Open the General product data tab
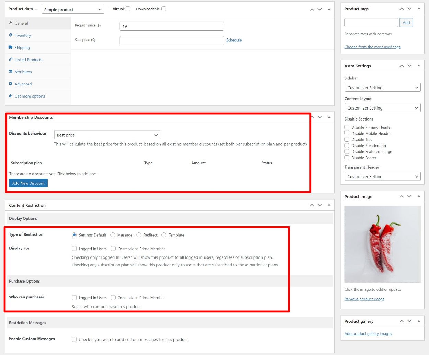 tap(38, 23)
